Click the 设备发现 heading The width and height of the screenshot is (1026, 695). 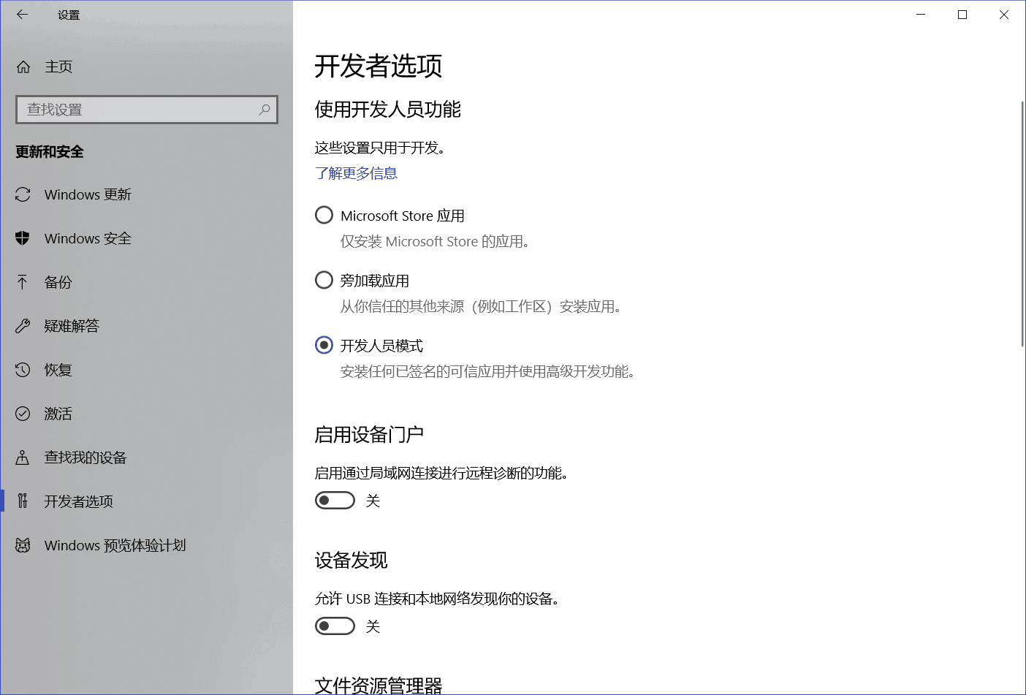[x=351, y=561]
